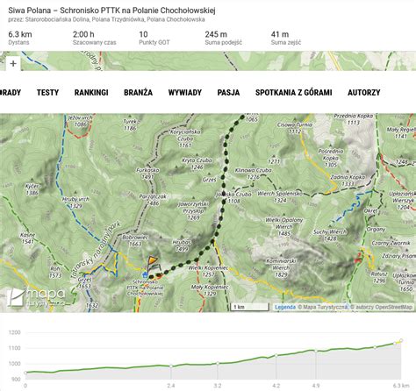Click the 245 m Suma podejść value
The width and height of the screenshot is (416, 391).
(x=216, y=34)
